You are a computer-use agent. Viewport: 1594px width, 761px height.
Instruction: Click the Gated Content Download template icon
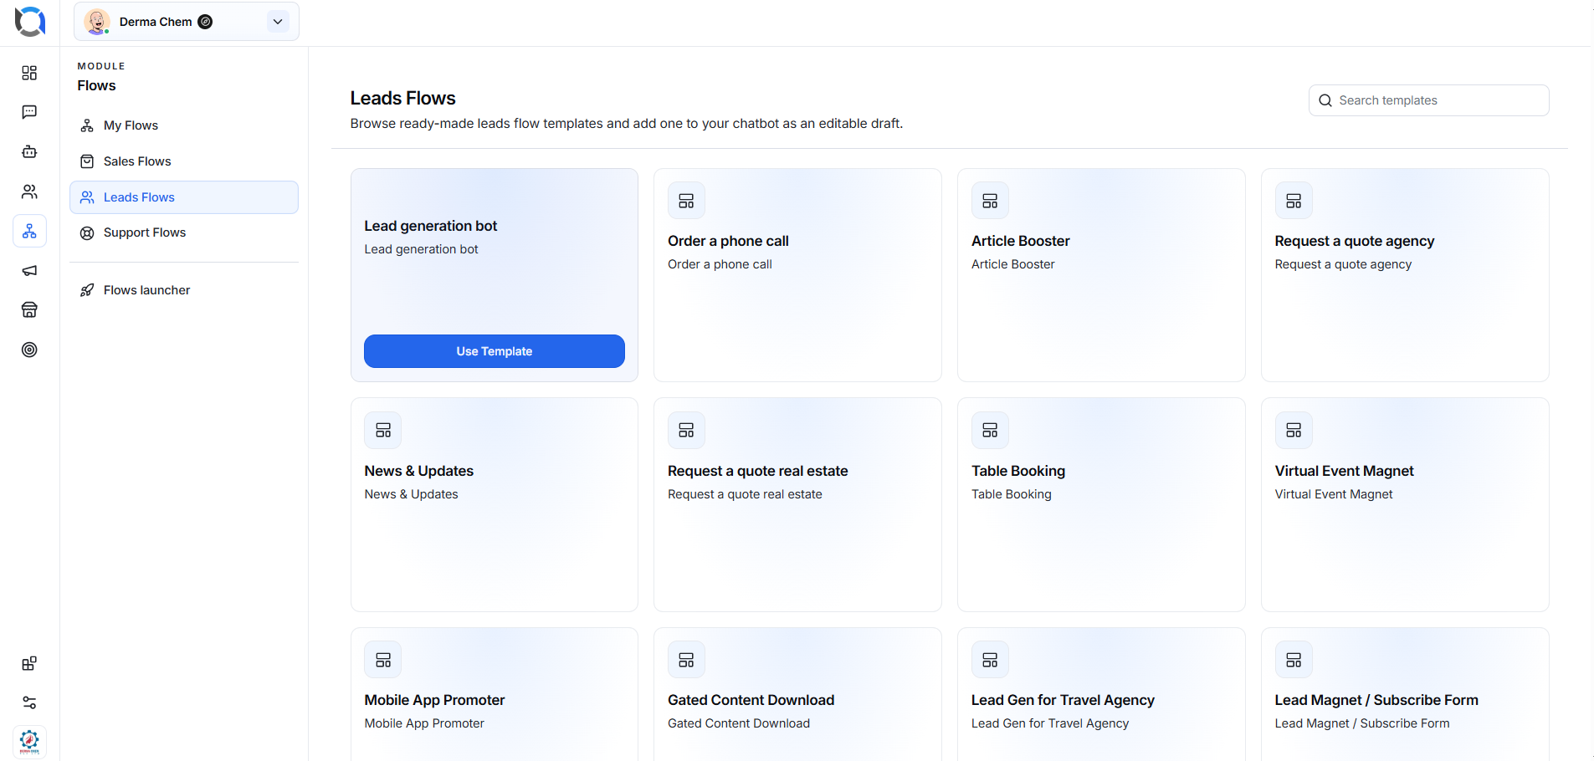[686, 660]
